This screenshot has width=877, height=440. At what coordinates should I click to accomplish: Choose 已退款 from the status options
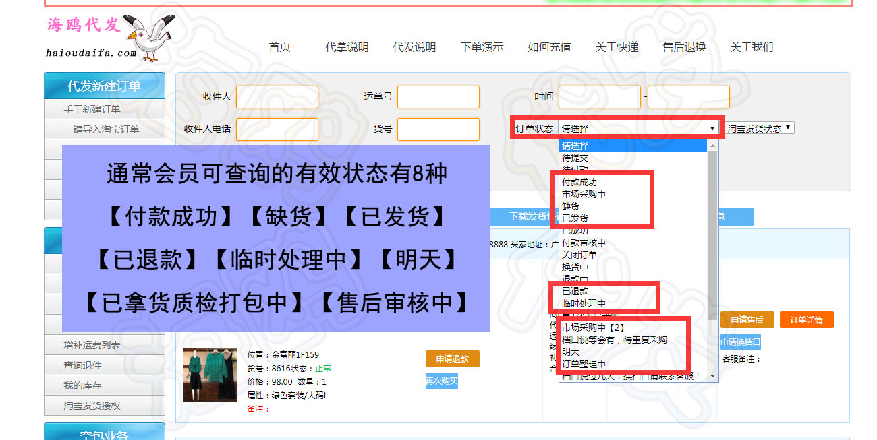(575, 291)
